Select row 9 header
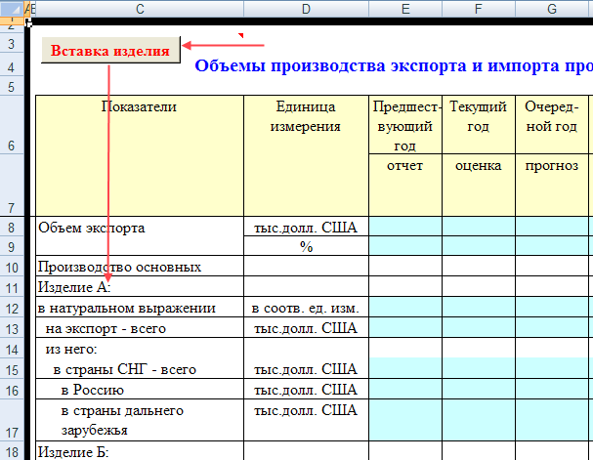593x460 pixels. coord(12,246)
